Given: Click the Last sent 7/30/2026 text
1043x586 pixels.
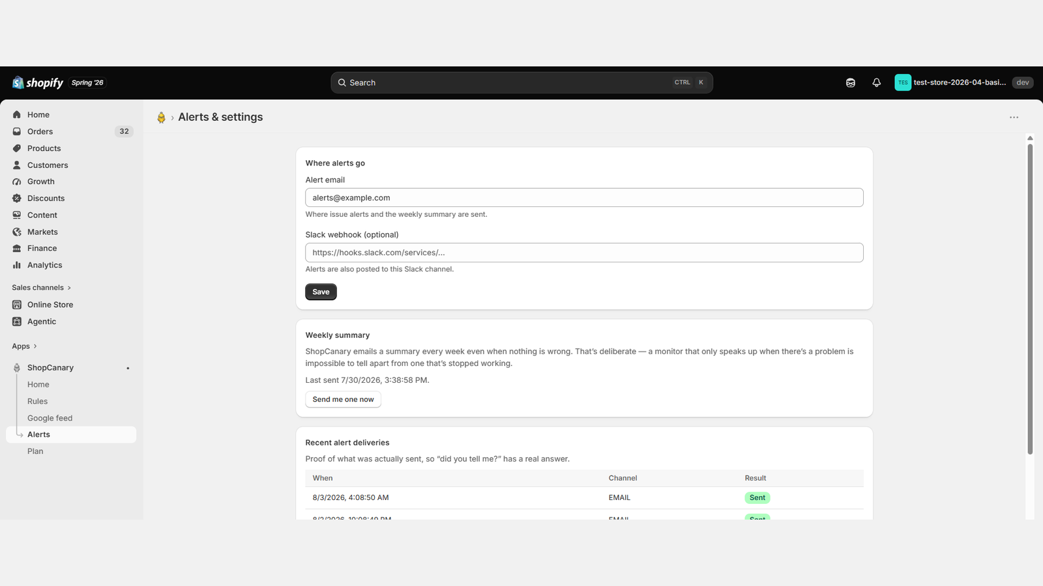Looking at the screenshot, I should pos(367,380).
